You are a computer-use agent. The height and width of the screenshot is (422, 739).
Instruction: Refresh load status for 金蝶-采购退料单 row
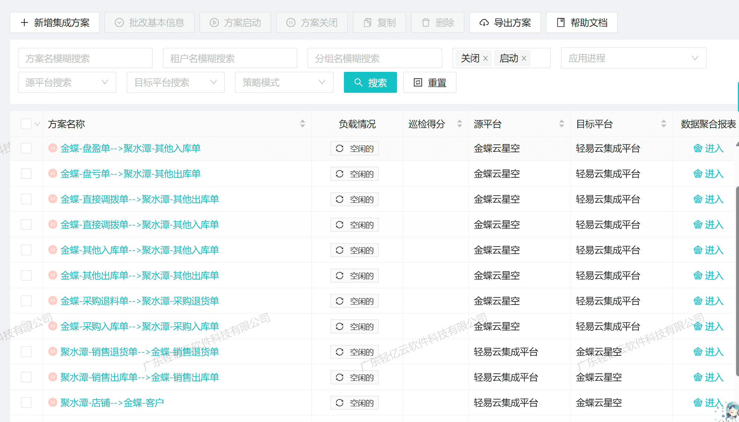click(354, 301)
